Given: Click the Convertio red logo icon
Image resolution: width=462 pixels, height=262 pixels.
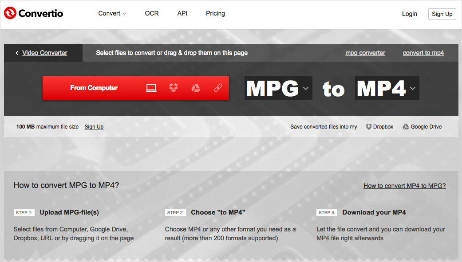Looking at the screenshot, I should point(10,13).
